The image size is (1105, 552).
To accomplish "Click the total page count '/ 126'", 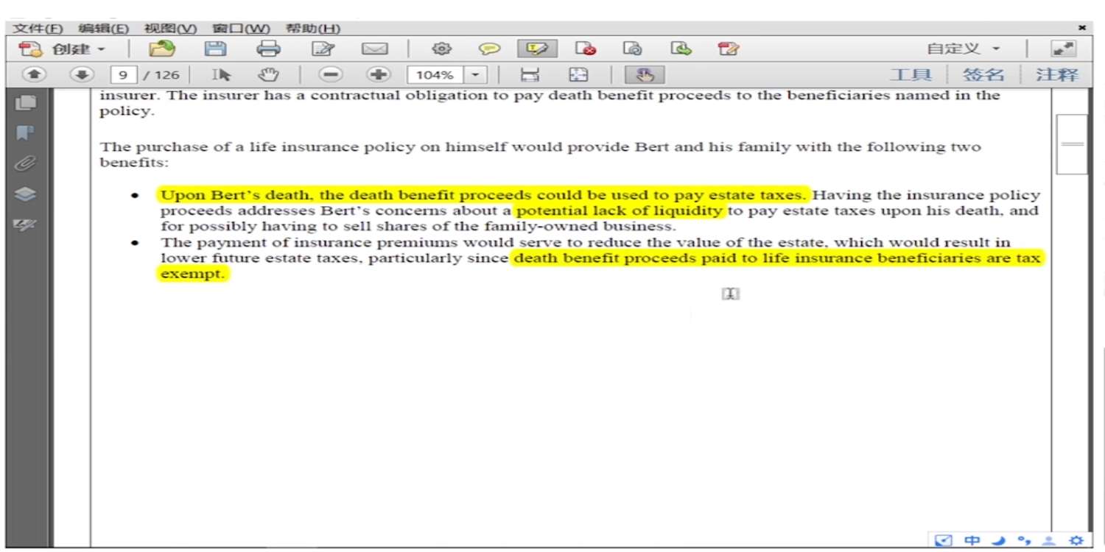I will coord(161,74).
